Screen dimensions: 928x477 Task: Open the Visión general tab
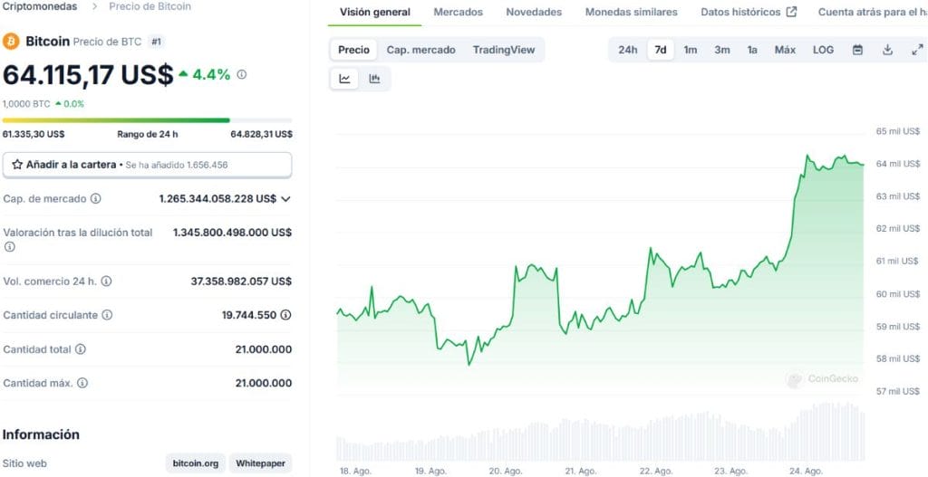[x=374, y=12]
